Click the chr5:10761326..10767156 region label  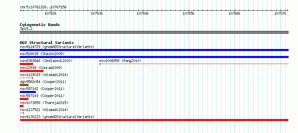(43, 7)
